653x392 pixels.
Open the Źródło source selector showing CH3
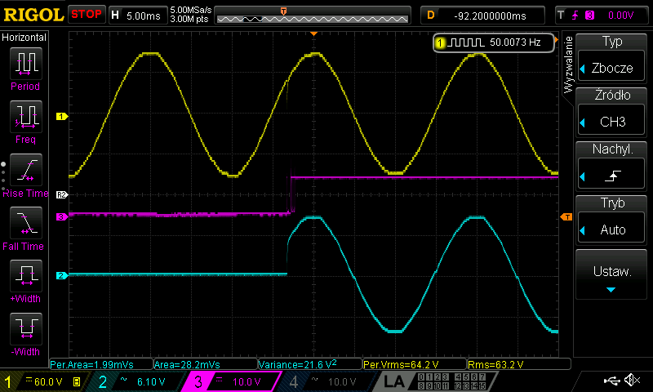(x=612, y=110)
